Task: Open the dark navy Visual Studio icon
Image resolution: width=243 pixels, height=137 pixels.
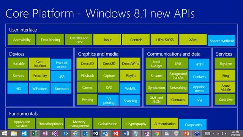Action: pos(96,134)
